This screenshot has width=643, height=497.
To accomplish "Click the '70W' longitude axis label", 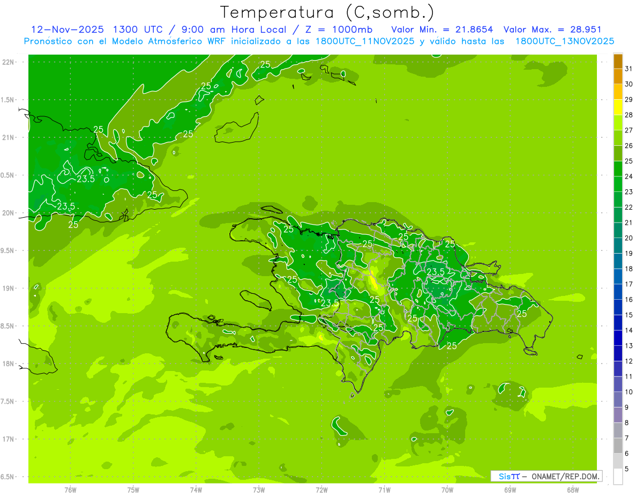I will click(x=447, y=489).
